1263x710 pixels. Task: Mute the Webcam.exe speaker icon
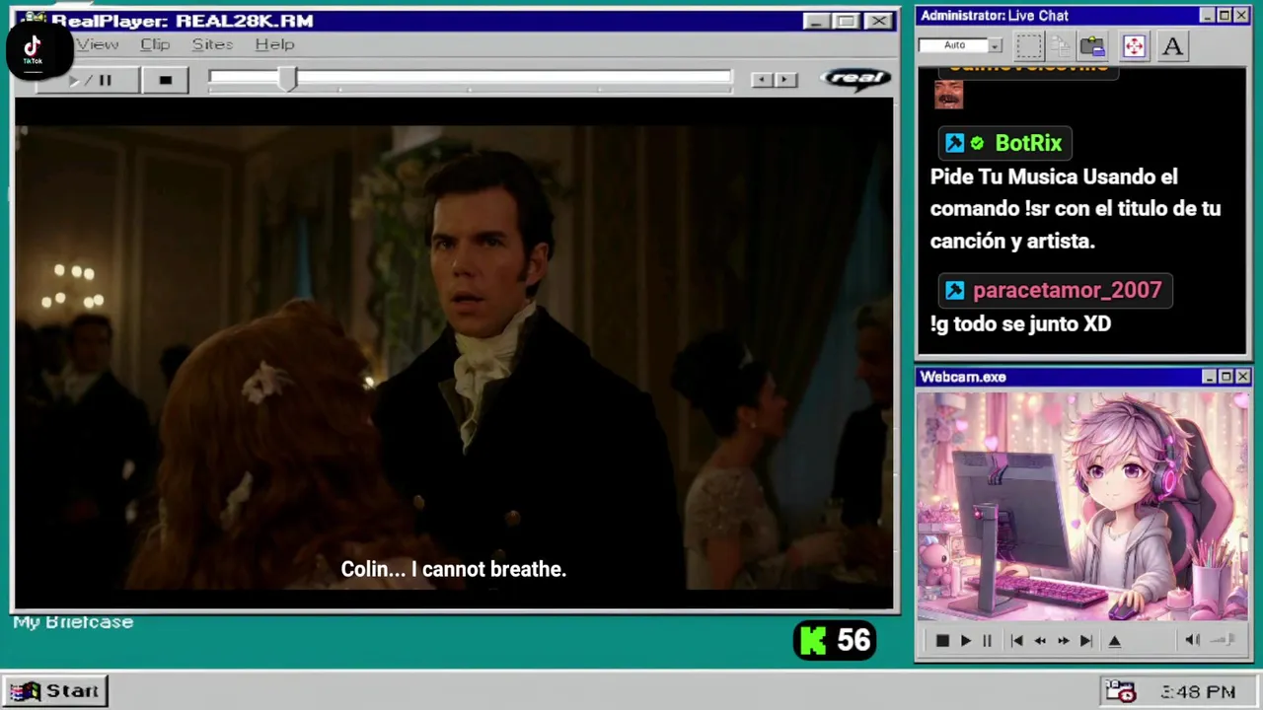(1192, 640)
